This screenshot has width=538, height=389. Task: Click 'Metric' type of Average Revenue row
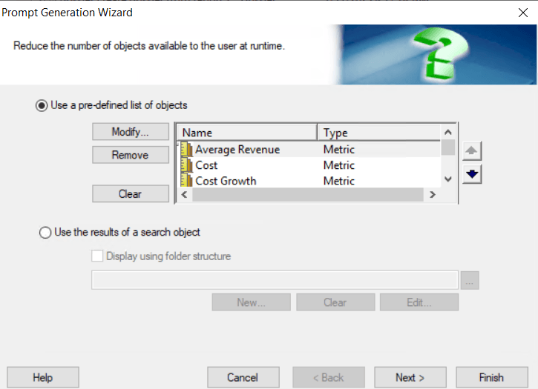coord(339,150)
